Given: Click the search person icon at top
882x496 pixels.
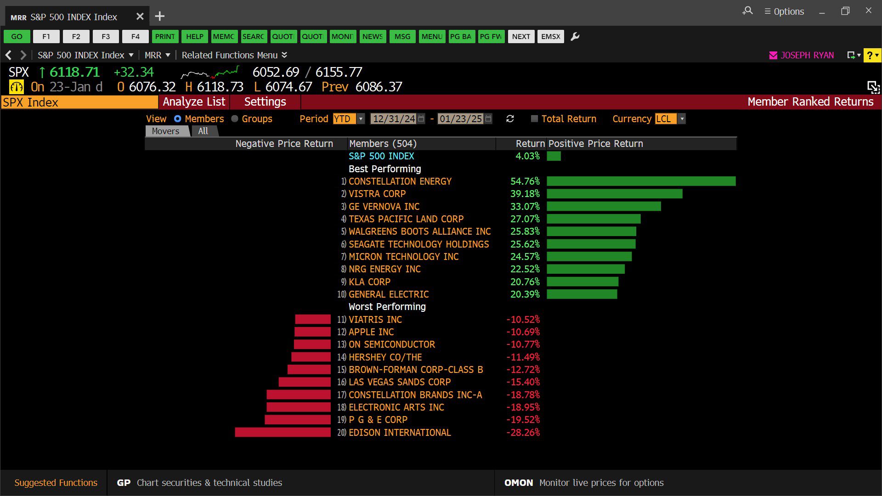Looking at the screenshot, I should pos(747,11).
